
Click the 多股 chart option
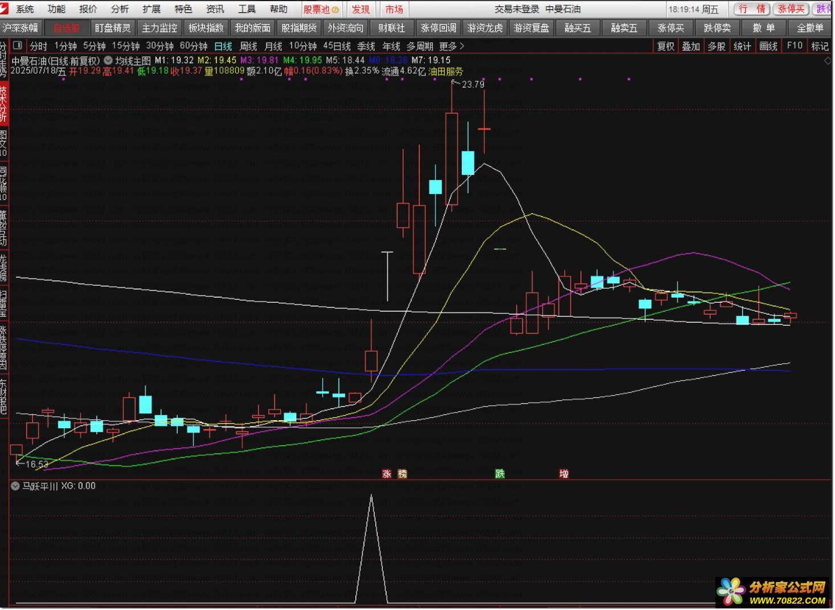tap(717, 46)
